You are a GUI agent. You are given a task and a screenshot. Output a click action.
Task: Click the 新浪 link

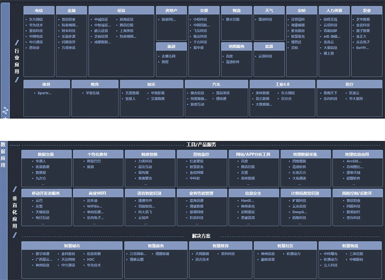click(x=90, y=167)
